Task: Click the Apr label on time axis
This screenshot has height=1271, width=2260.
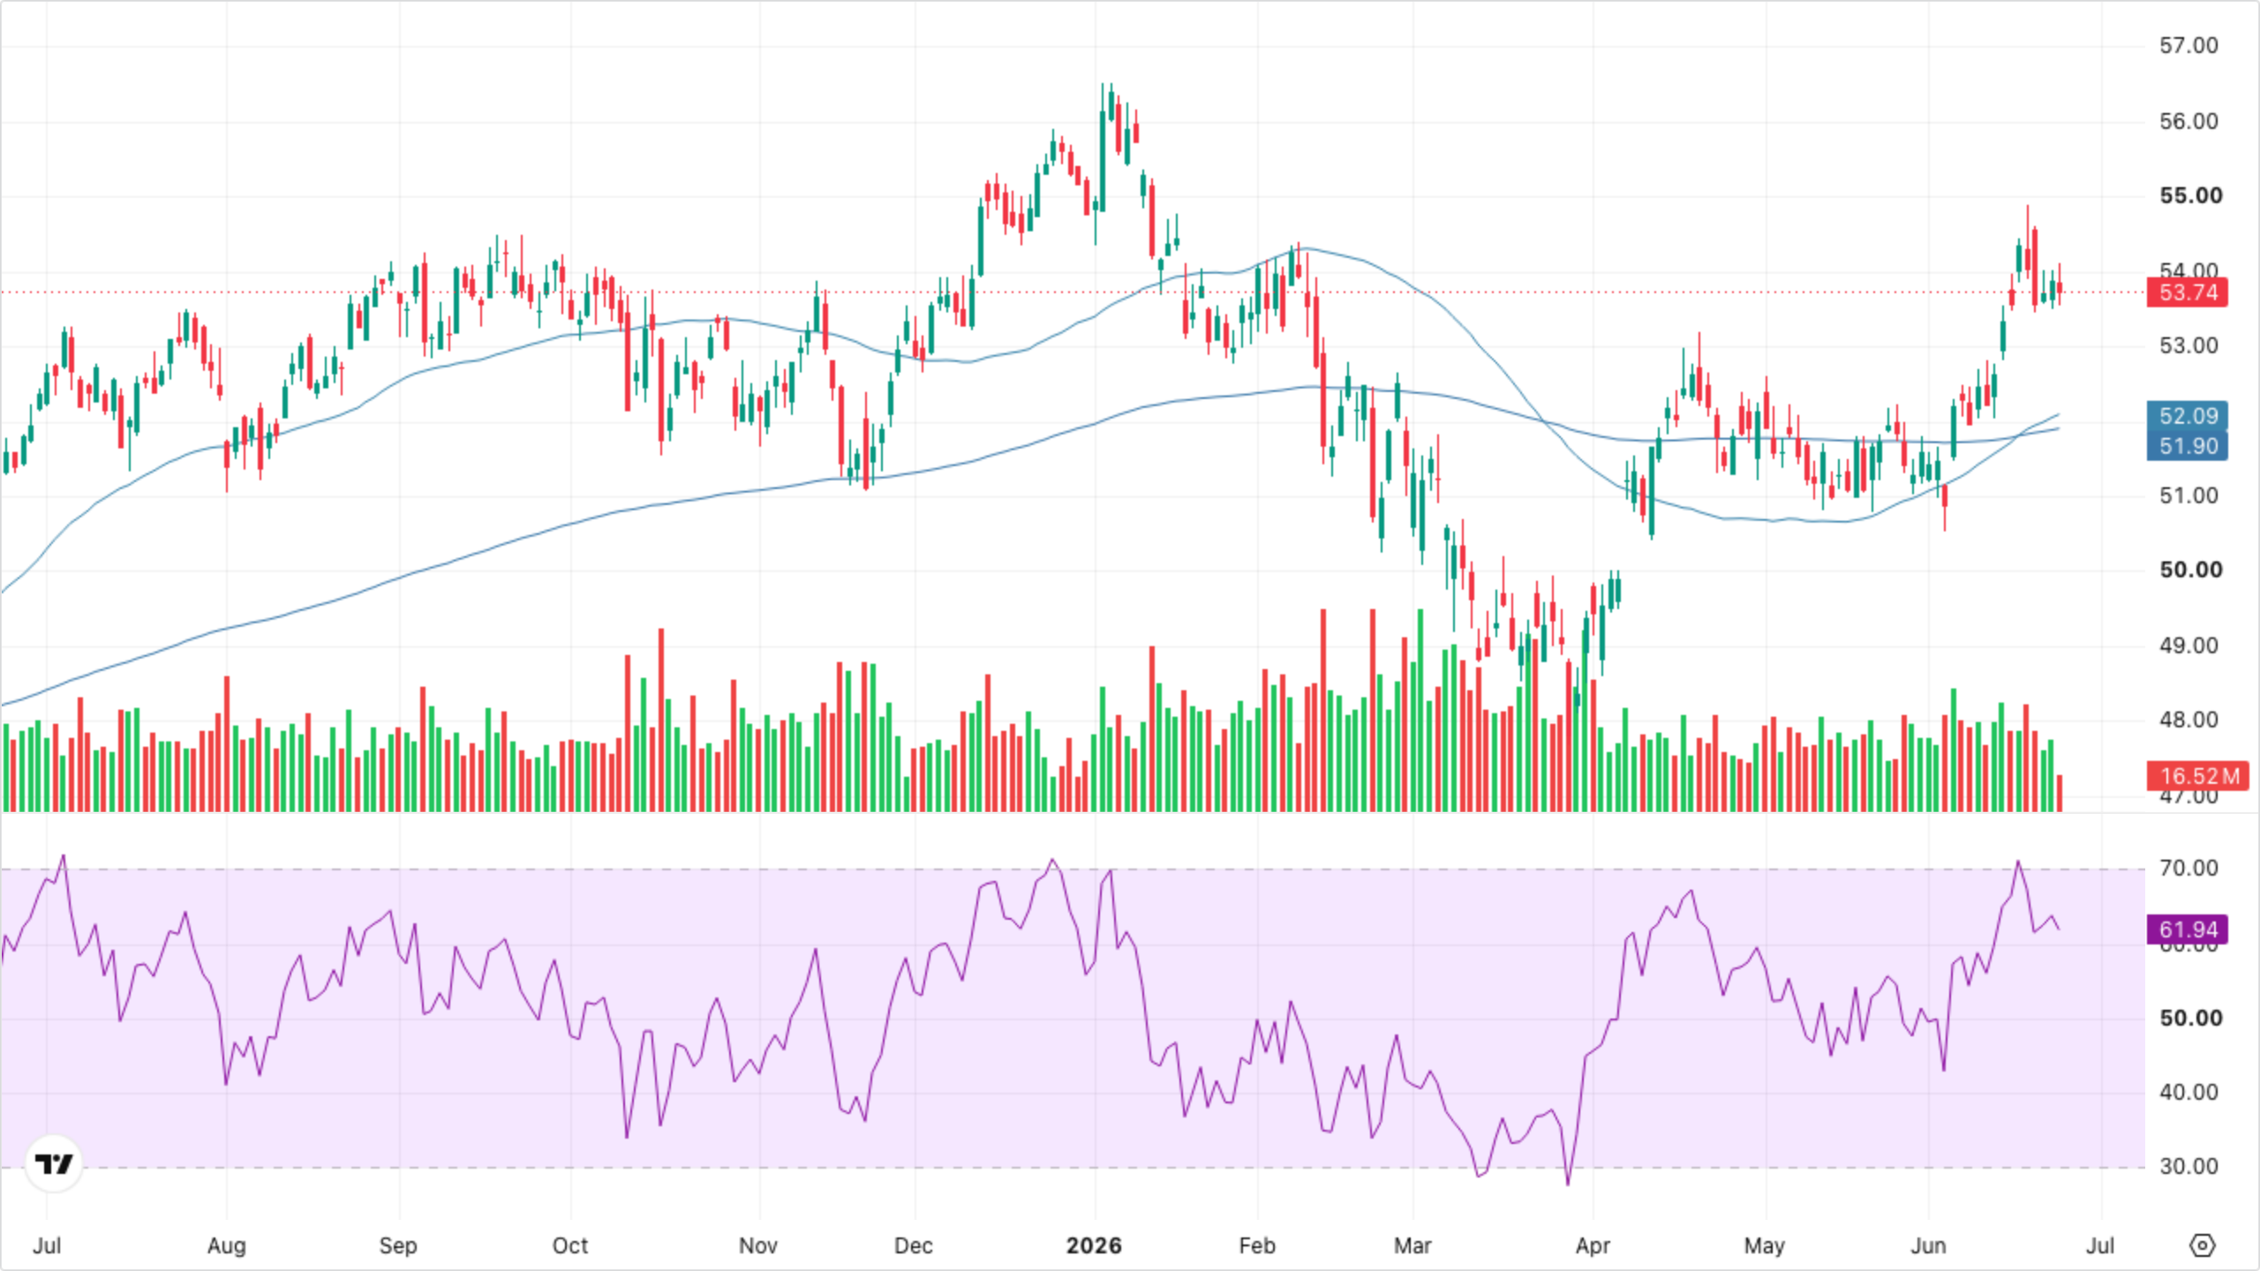Action: pyautogui.click(x=1593, y=1245)
